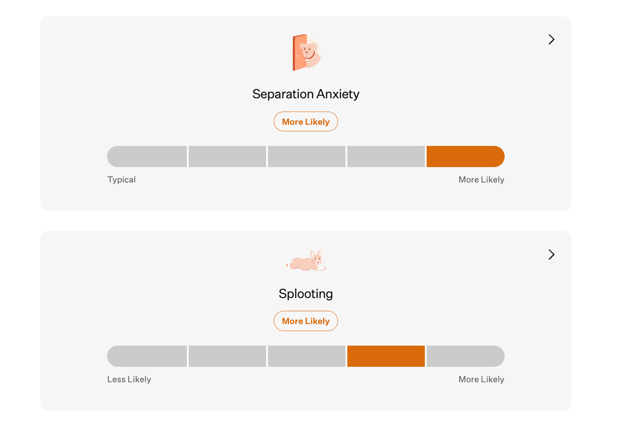Click the middle segment of Separation Anxiety bar
Image resolution: width=617 pixels, height=425 pixels.
(x=306, y=157)
